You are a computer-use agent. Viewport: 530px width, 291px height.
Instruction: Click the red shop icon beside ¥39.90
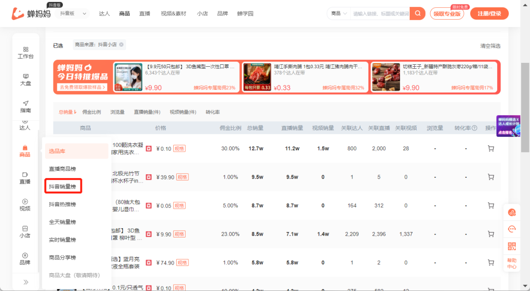tap(149, 177)
